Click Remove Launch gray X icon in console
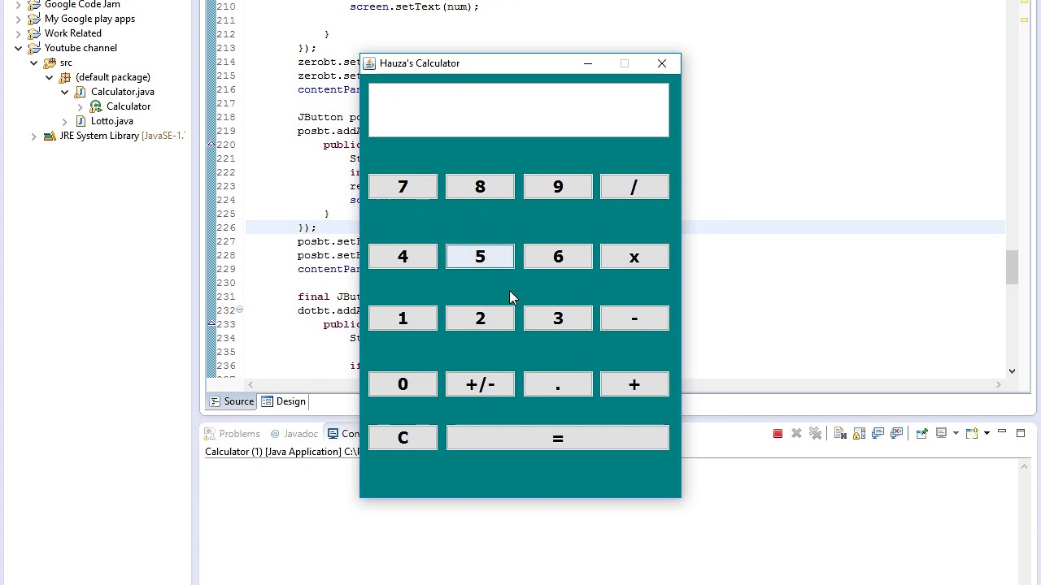The height and width of the screenshot is (585, 1041). [x=796, y=434]
